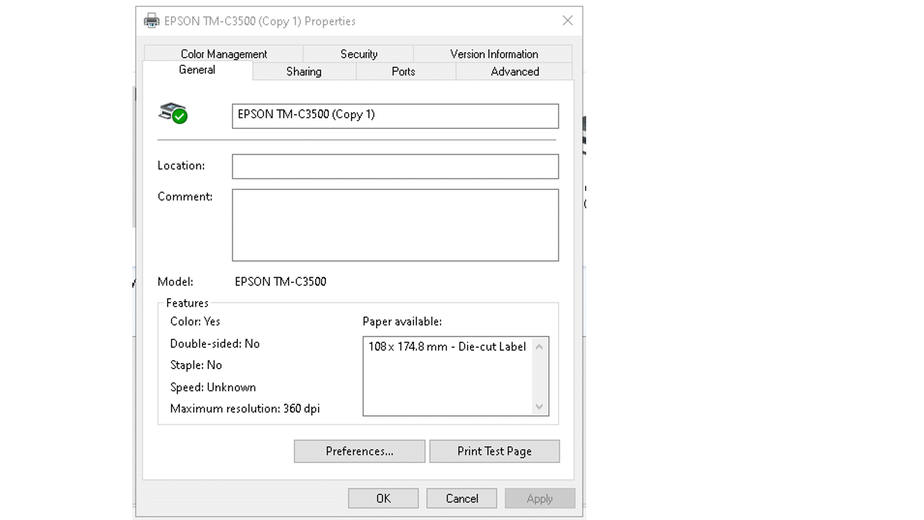Click the paper list scroll down arrow

539,407
